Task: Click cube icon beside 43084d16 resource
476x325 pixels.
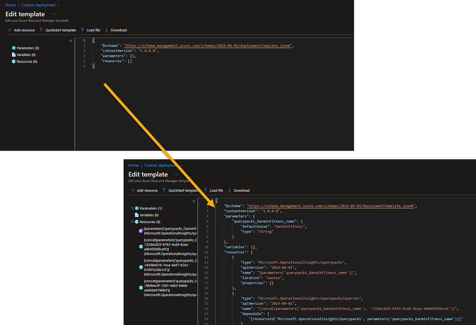Action: 141,267
